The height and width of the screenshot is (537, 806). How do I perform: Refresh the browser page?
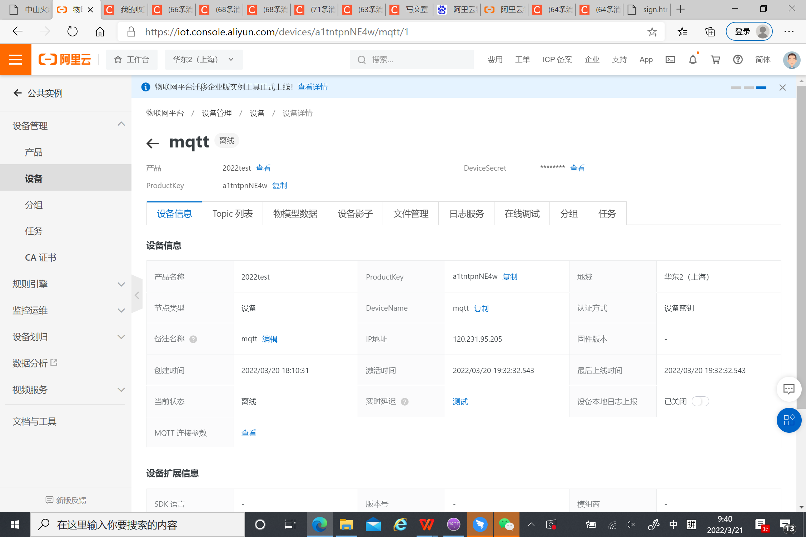tap(72, 31)
